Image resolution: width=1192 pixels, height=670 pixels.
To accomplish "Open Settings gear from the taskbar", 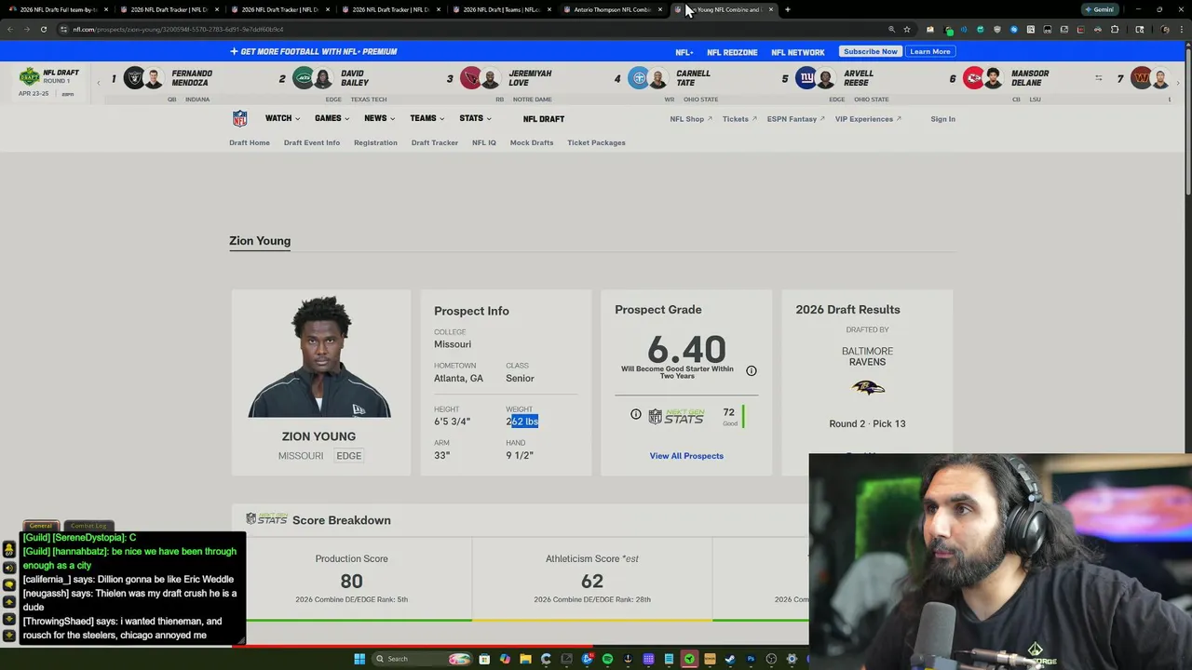I will click(x=792, y=659).
